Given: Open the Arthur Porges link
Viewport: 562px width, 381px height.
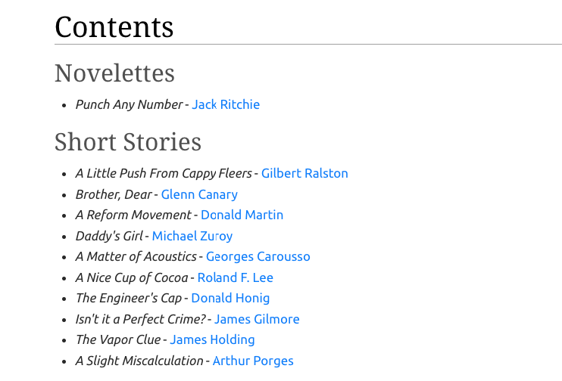Looking at the screenshot, I should pos(253,361).
